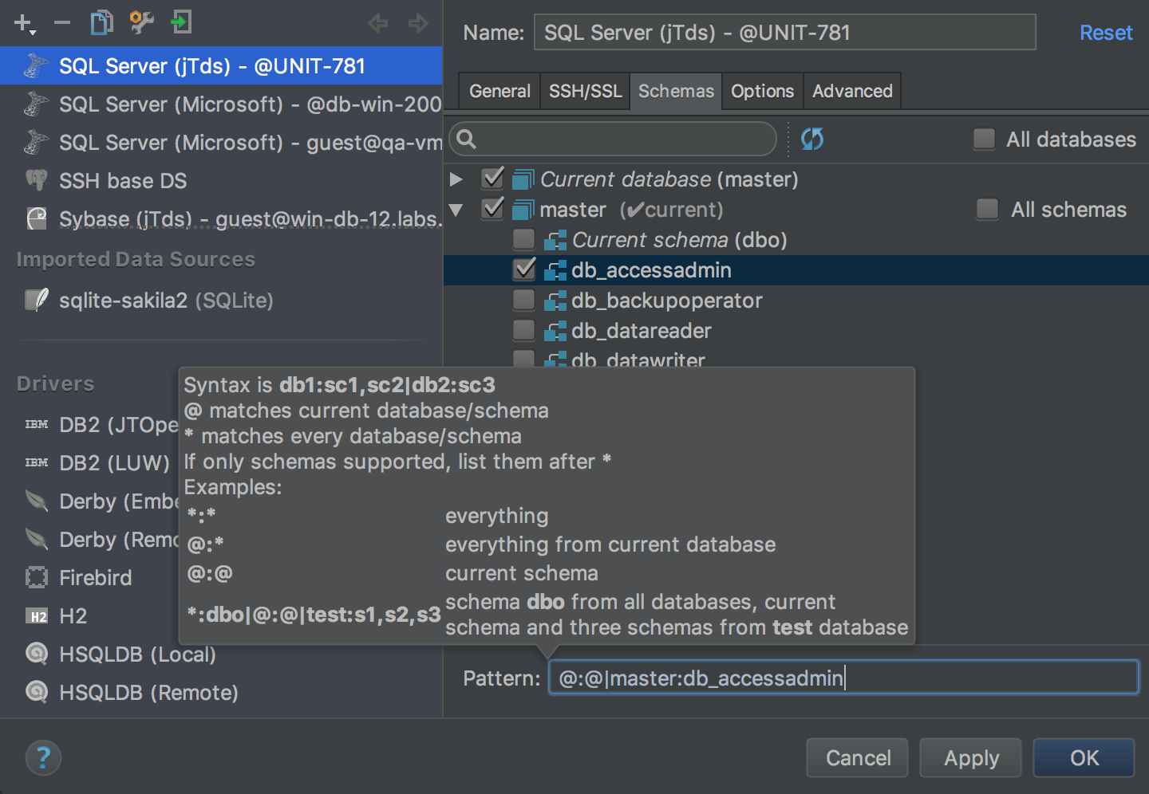Viewport: 1149px width, 794px height.
Task: Check the Current schema (dbo) checkbox
Action: (523, 239)
